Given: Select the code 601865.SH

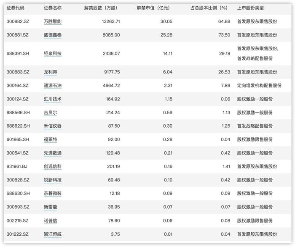Looking at the screenshot, I should [18, 139].
